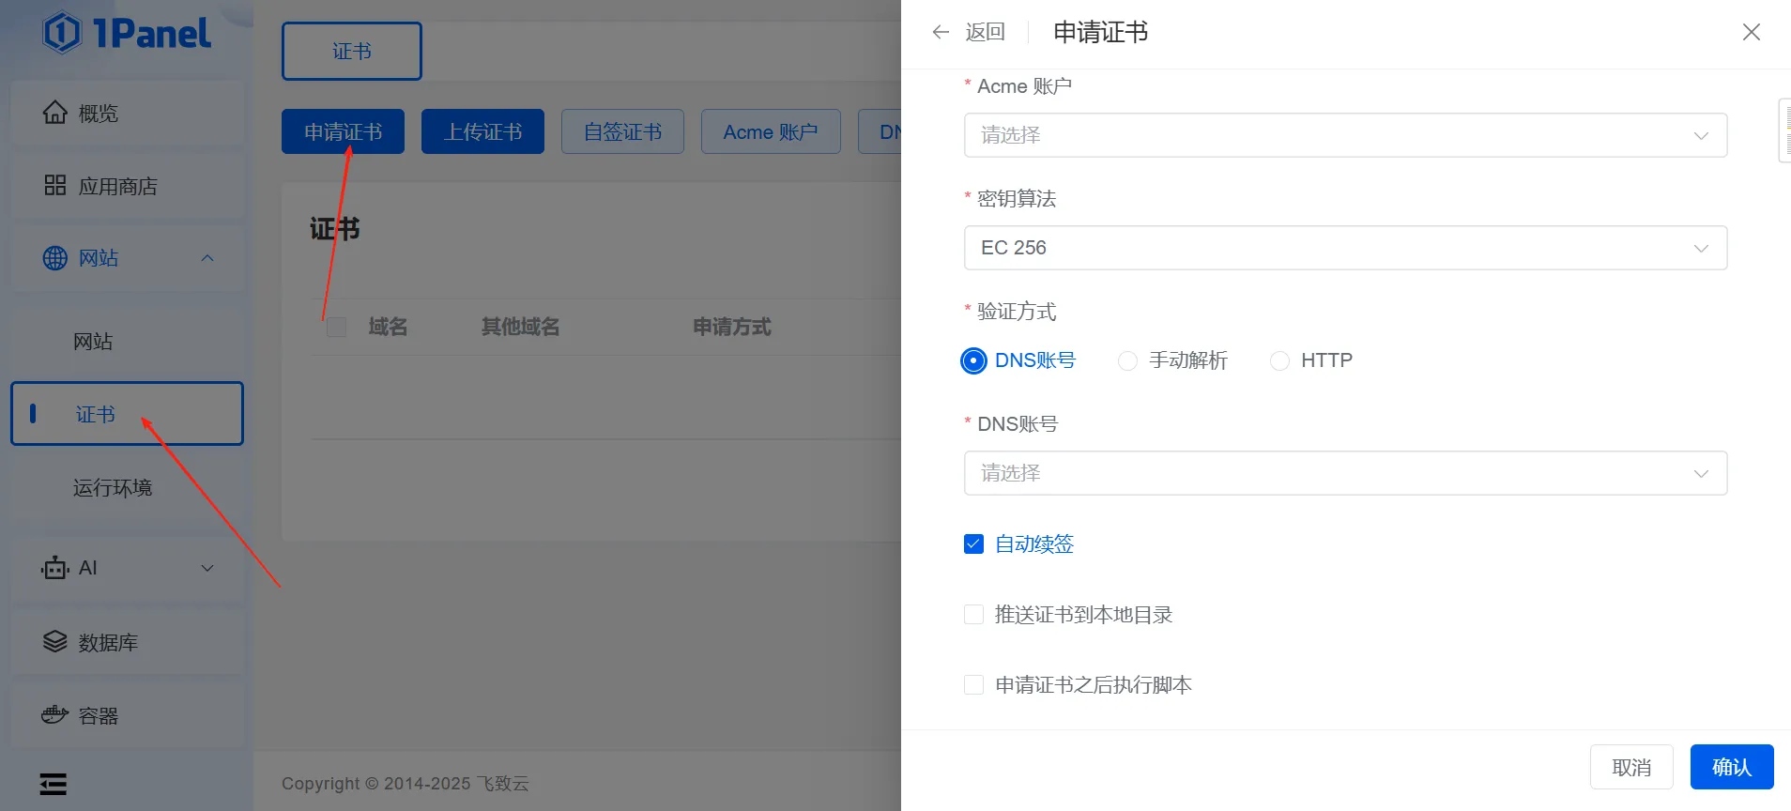The image size is (1791, 811).
Task: Select the 手动解析 verification radio button
Action: (x=1127, y=360)
